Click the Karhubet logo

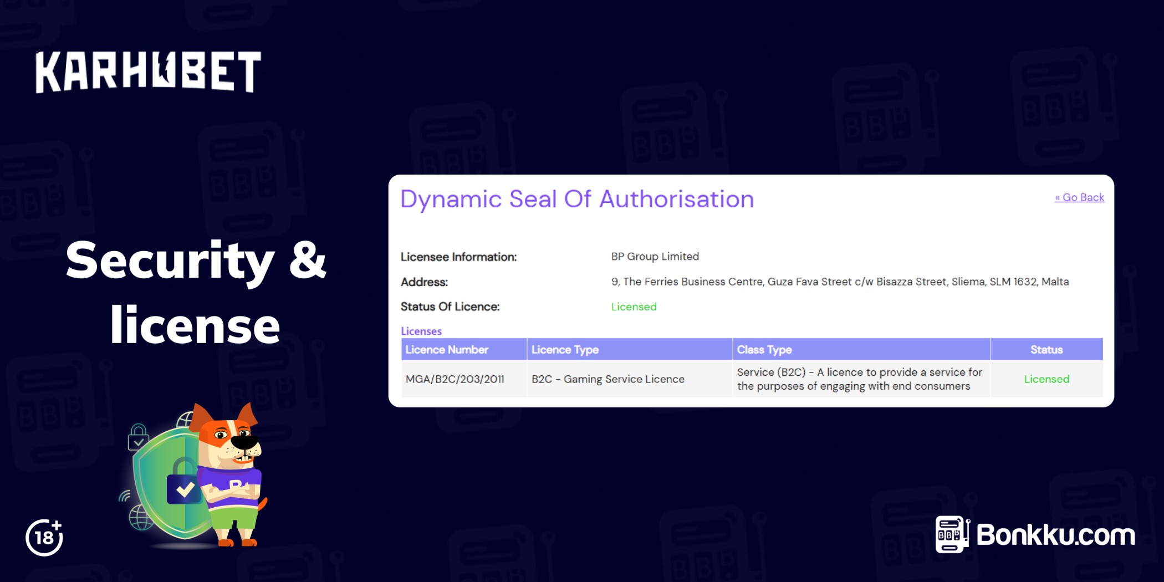coord(148,72)
